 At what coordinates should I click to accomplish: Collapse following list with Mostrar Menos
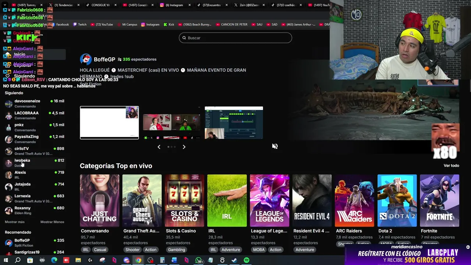(52, 222)
